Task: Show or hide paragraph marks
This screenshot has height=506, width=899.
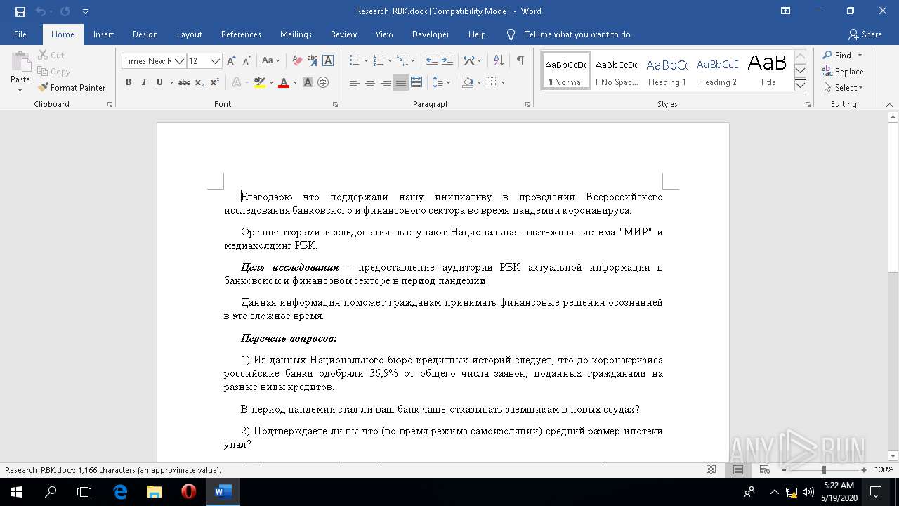Action: [520, 60]
